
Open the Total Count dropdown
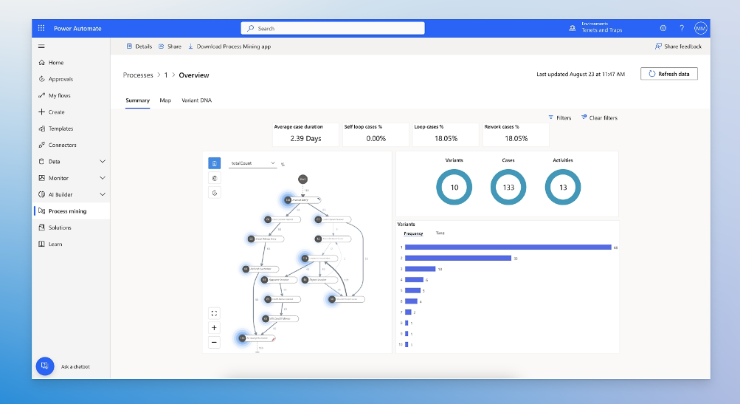(x=252, y=163)
